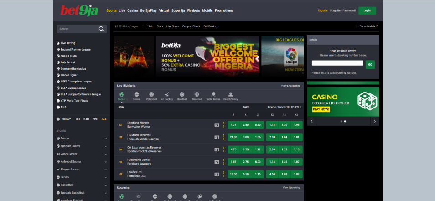Viewport: 435px width, 201px height.
Task: Filter events to ALL
Action: pyautogui.click(x=104, y=119)
